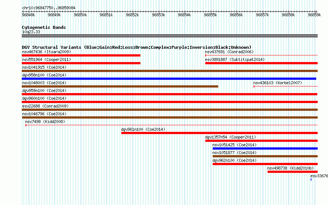Open nsv498738 (Kidd2010b) variant label
Viewport: 328px width, 205px height.
tap(290, 168)
